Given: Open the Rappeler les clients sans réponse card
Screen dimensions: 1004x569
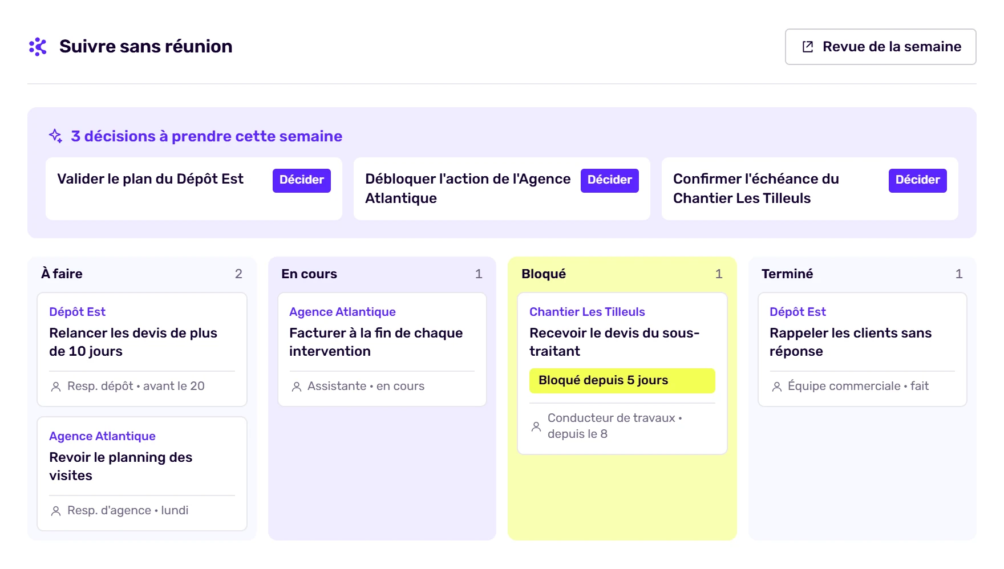Looking at the screenshot, I should click(x=863, y=349).
